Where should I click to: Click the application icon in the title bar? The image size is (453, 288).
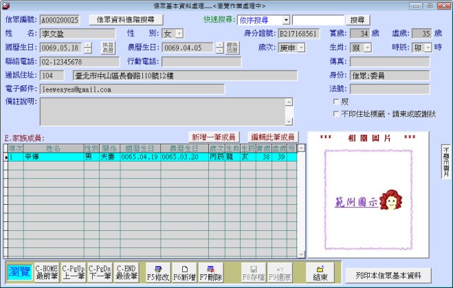pos(5,5)
